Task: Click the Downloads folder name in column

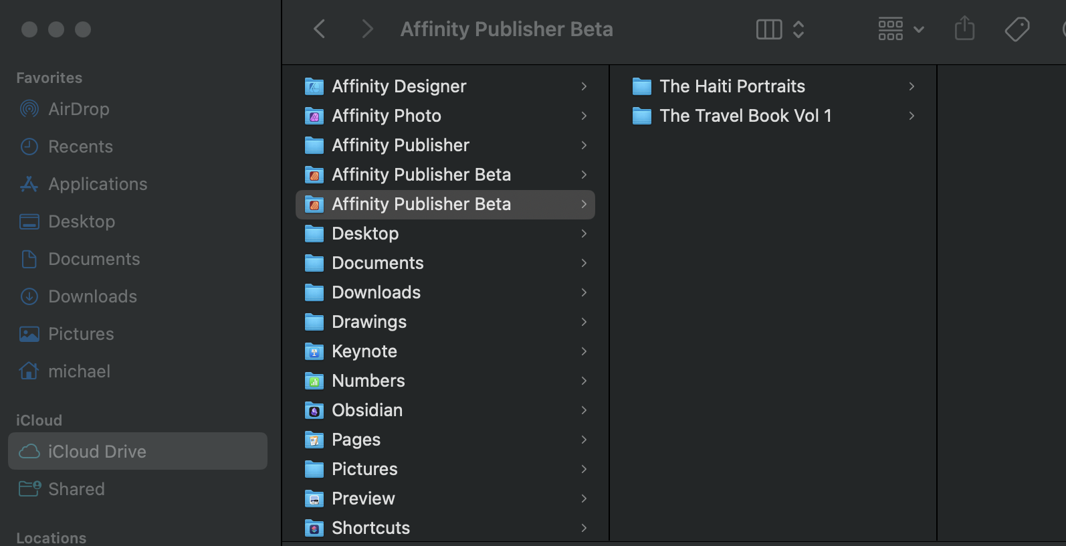Action: (377, 292)
